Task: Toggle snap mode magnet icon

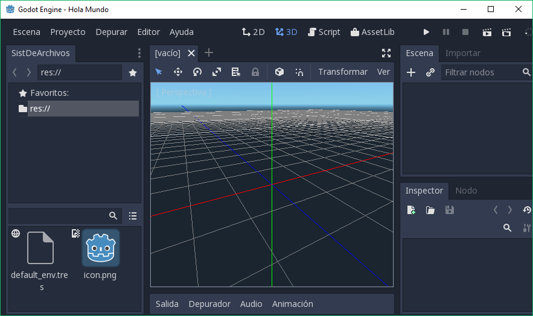Action: coord(299,72)
